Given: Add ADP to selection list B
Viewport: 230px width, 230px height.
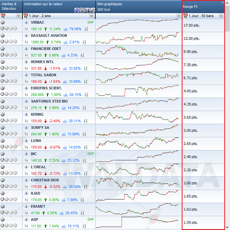Looking at the screenshot, I should coord(7,225).
